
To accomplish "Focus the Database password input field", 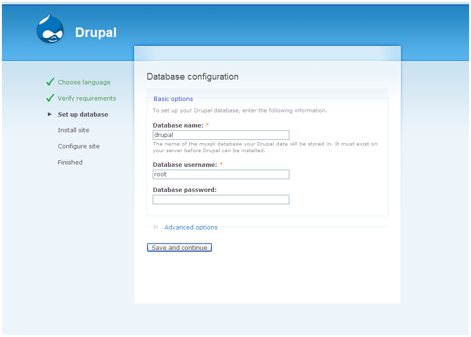I will [221, 200].
